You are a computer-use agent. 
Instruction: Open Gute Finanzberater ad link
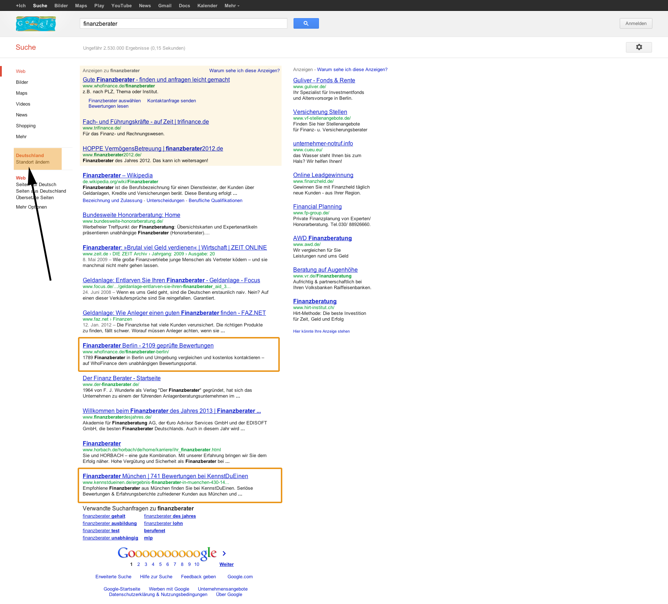tap(156, 80)
